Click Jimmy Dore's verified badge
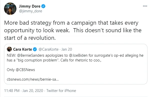This screenshot has height=97, width=151. pos(43,6)
